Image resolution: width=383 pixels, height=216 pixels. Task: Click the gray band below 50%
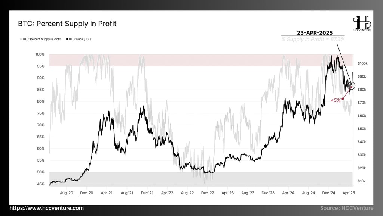click(201, 179)
